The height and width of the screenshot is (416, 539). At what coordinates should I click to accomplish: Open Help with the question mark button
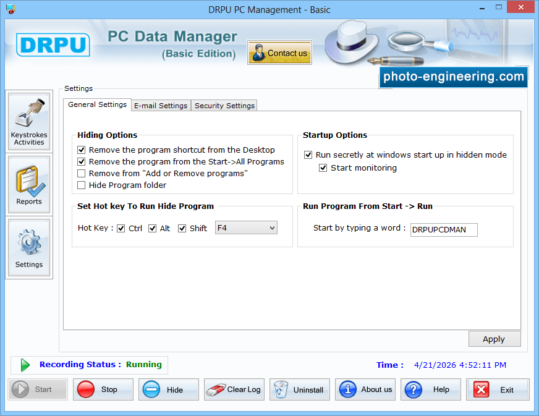click(431, 389)
